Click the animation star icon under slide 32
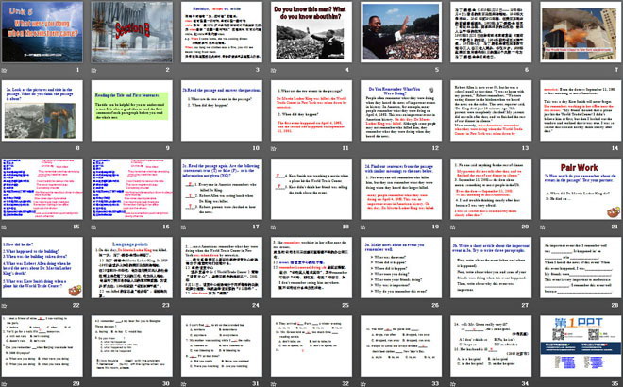This screenshot has width=623, height=387. (x=274, y=384)
